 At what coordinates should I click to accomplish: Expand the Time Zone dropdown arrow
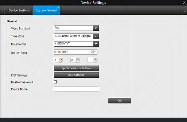click(x=96, y=36)
